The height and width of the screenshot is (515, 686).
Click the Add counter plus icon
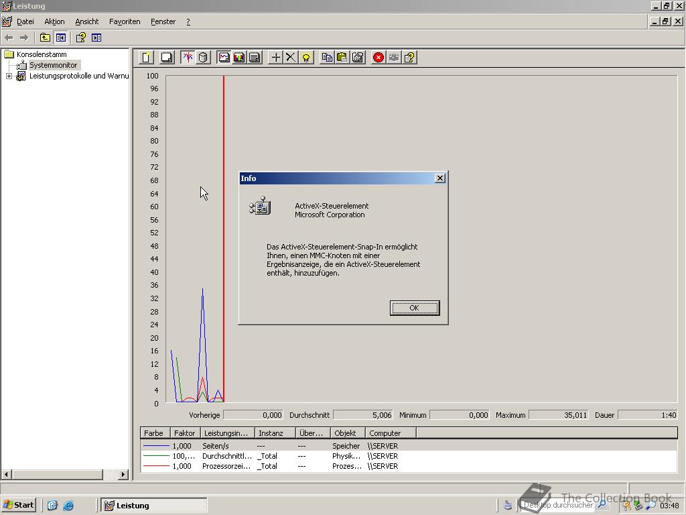click(x=275, y=58)
